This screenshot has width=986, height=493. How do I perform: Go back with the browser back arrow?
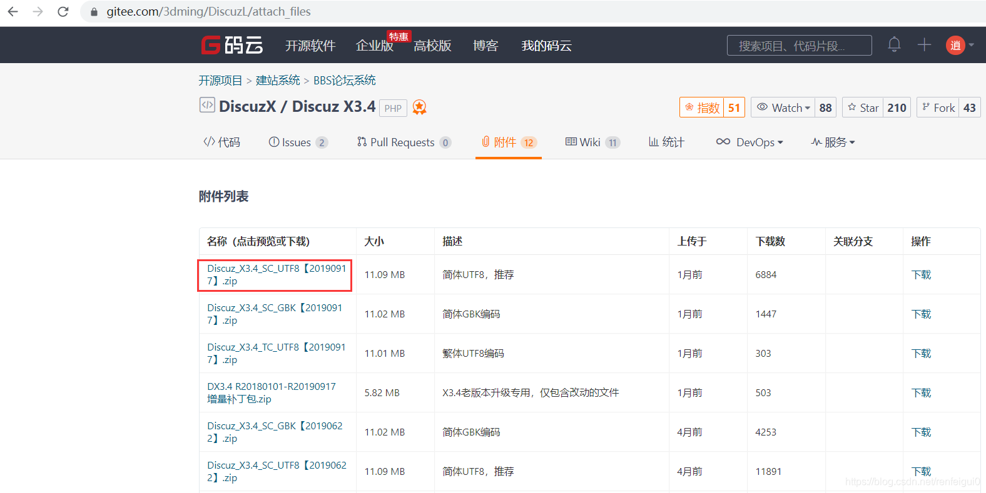click(13, 11)
